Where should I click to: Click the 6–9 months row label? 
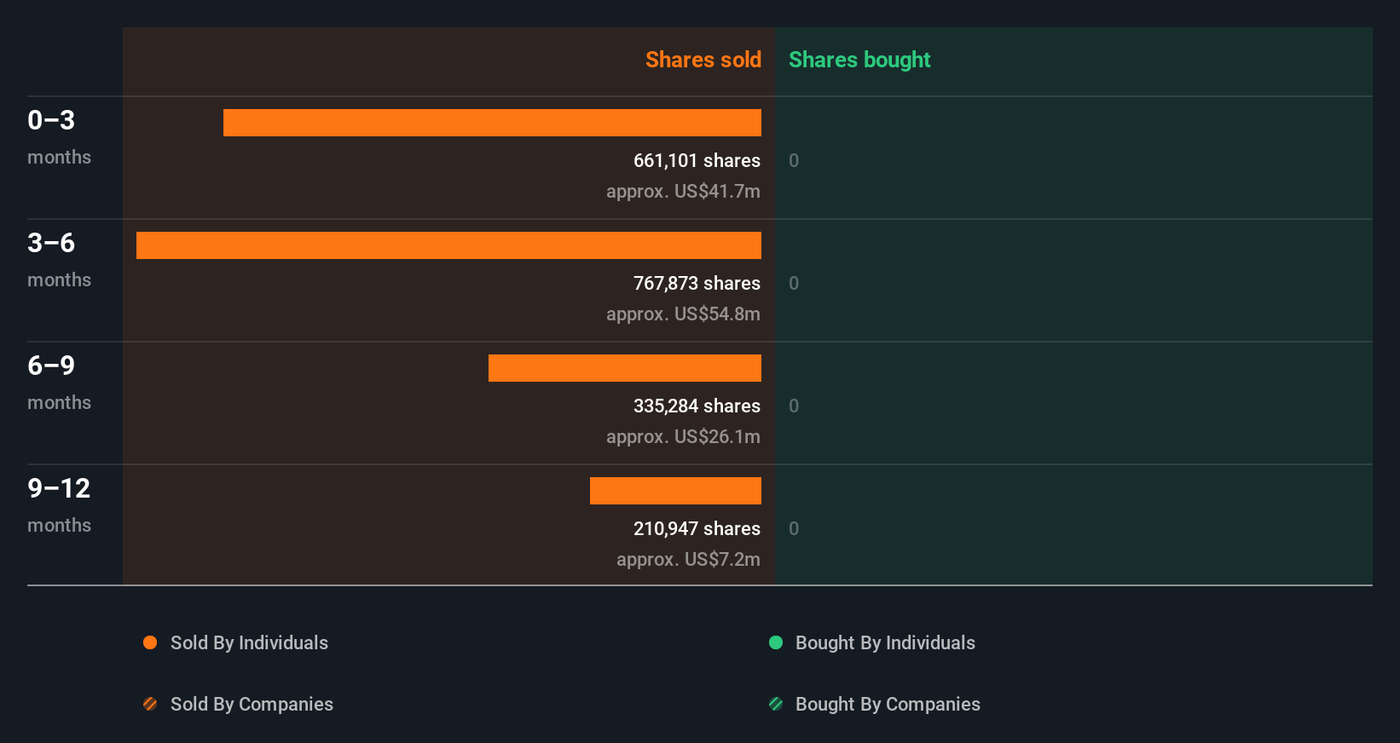[x=59, y=383]
